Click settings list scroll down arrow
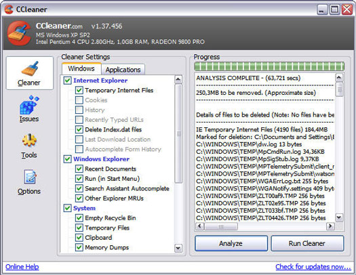Viewport: 356px width, 275px height. coord(178,248)
